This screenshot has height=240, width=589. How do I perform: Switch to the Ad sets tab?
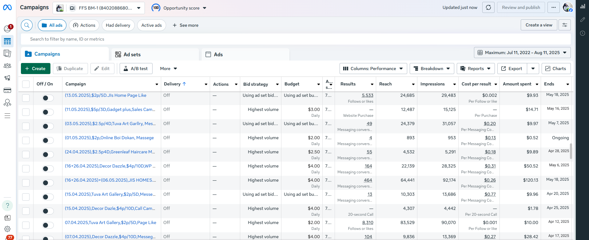pos(132,54)
